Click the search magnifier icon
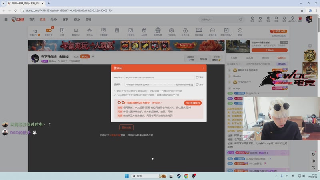 (241, 20)
